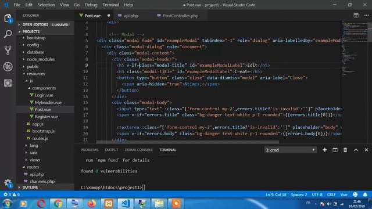Viewport: 372px width, 209px height.
Task: Click the feedback smiley in status bar
Action: 355,194
